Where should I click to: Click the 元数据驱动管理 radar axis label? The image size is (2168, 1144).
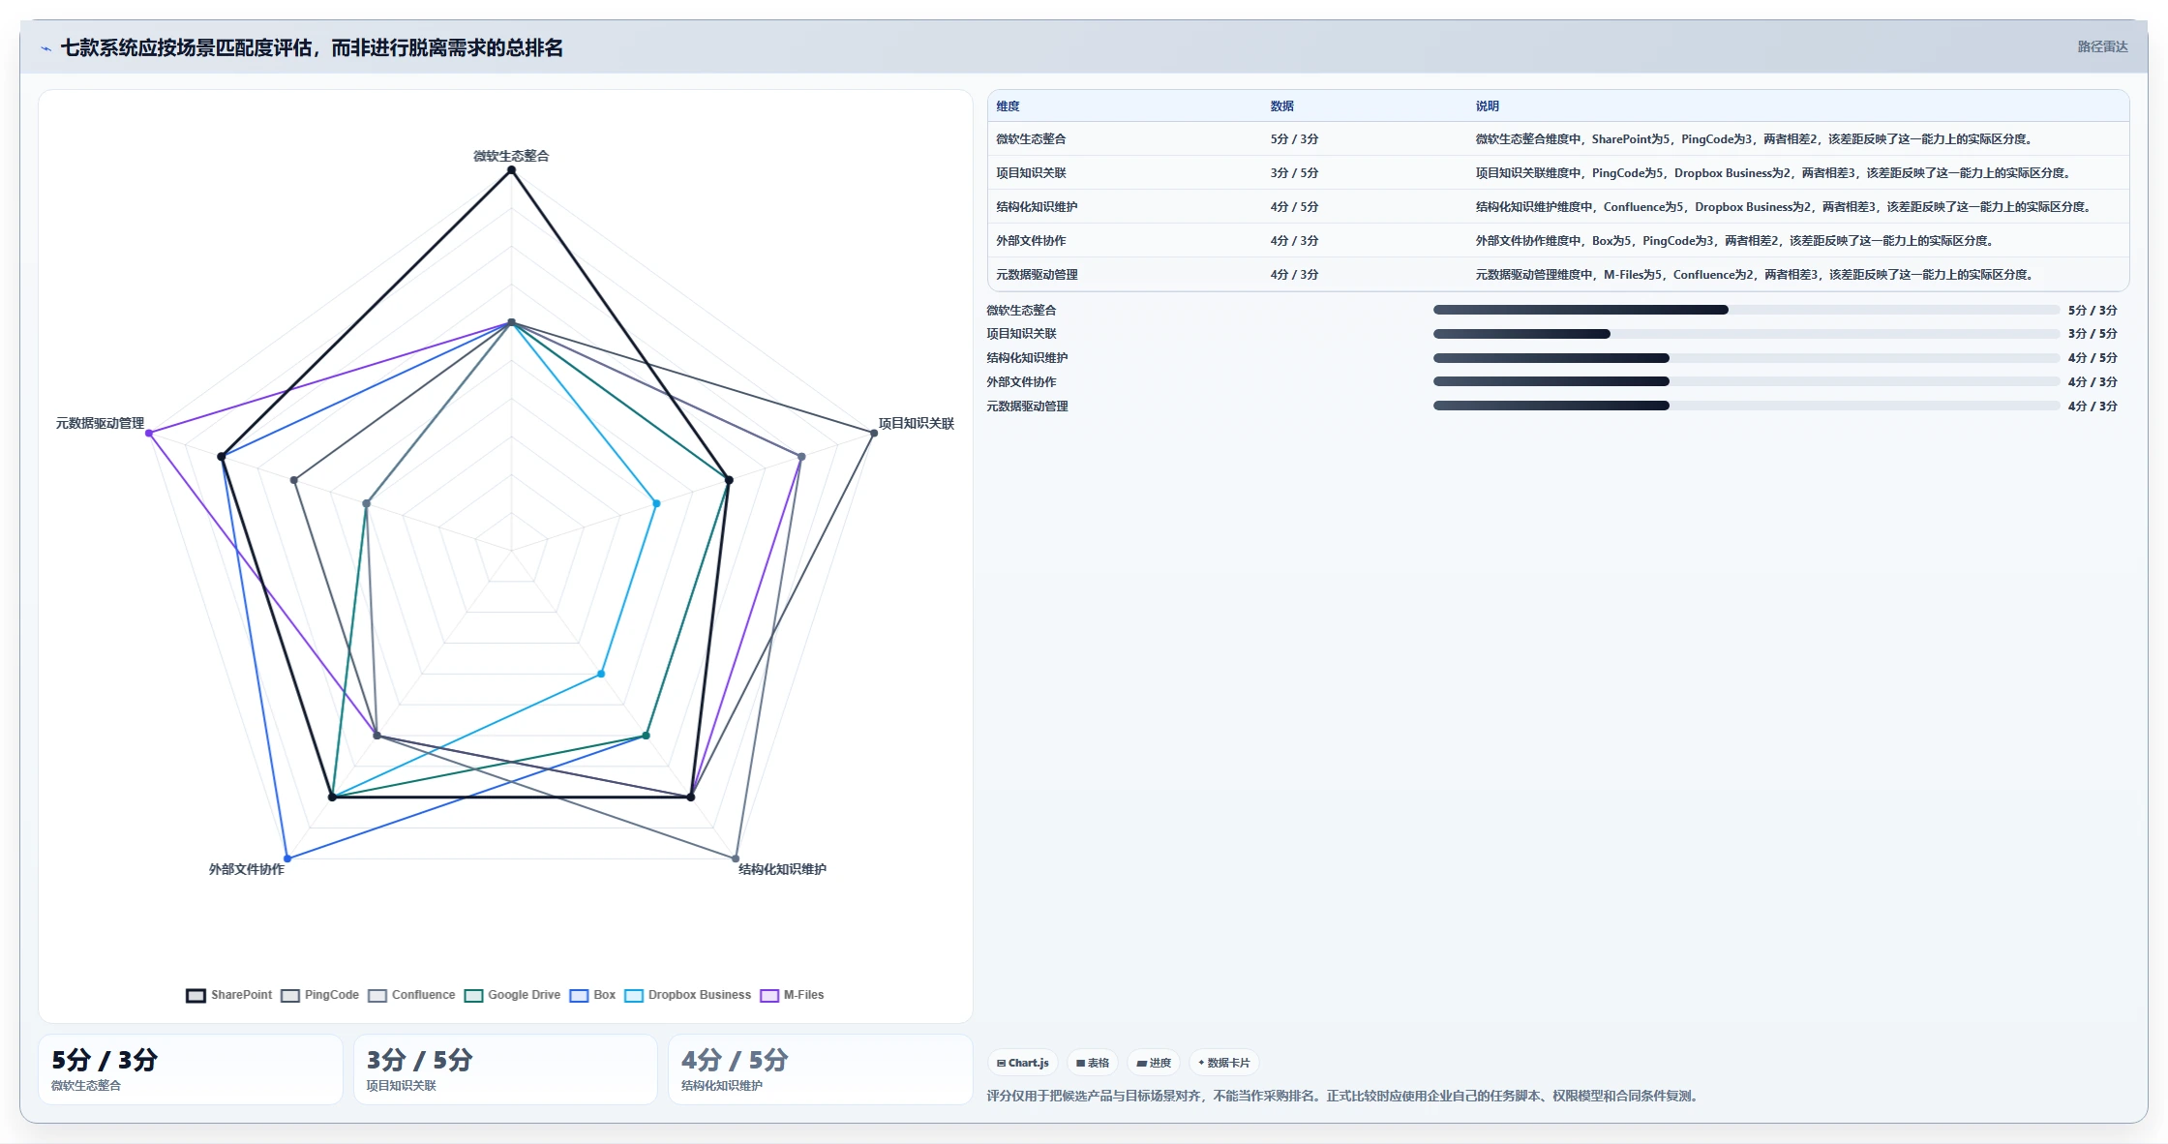pyautogui.click(x=100, y=424)
